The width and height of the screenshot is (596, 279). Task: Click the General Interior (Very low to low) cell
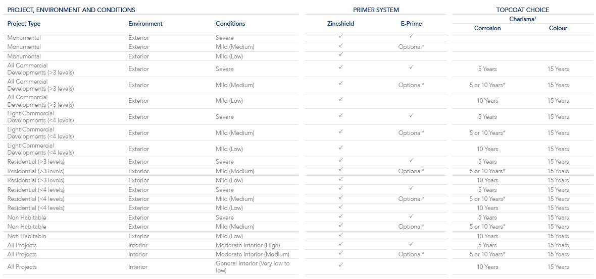(x=253, y=267)
